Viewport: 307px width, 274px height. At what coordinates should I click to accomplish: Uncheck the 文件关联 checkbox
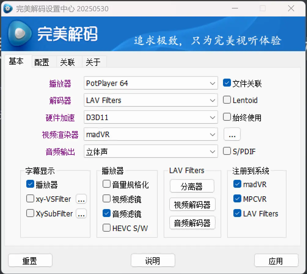[x=227, y=83]
